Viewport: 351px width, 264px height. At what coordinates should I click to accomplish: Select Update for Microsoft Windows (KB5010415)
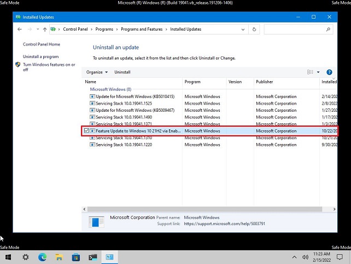[x=135, y=97]
